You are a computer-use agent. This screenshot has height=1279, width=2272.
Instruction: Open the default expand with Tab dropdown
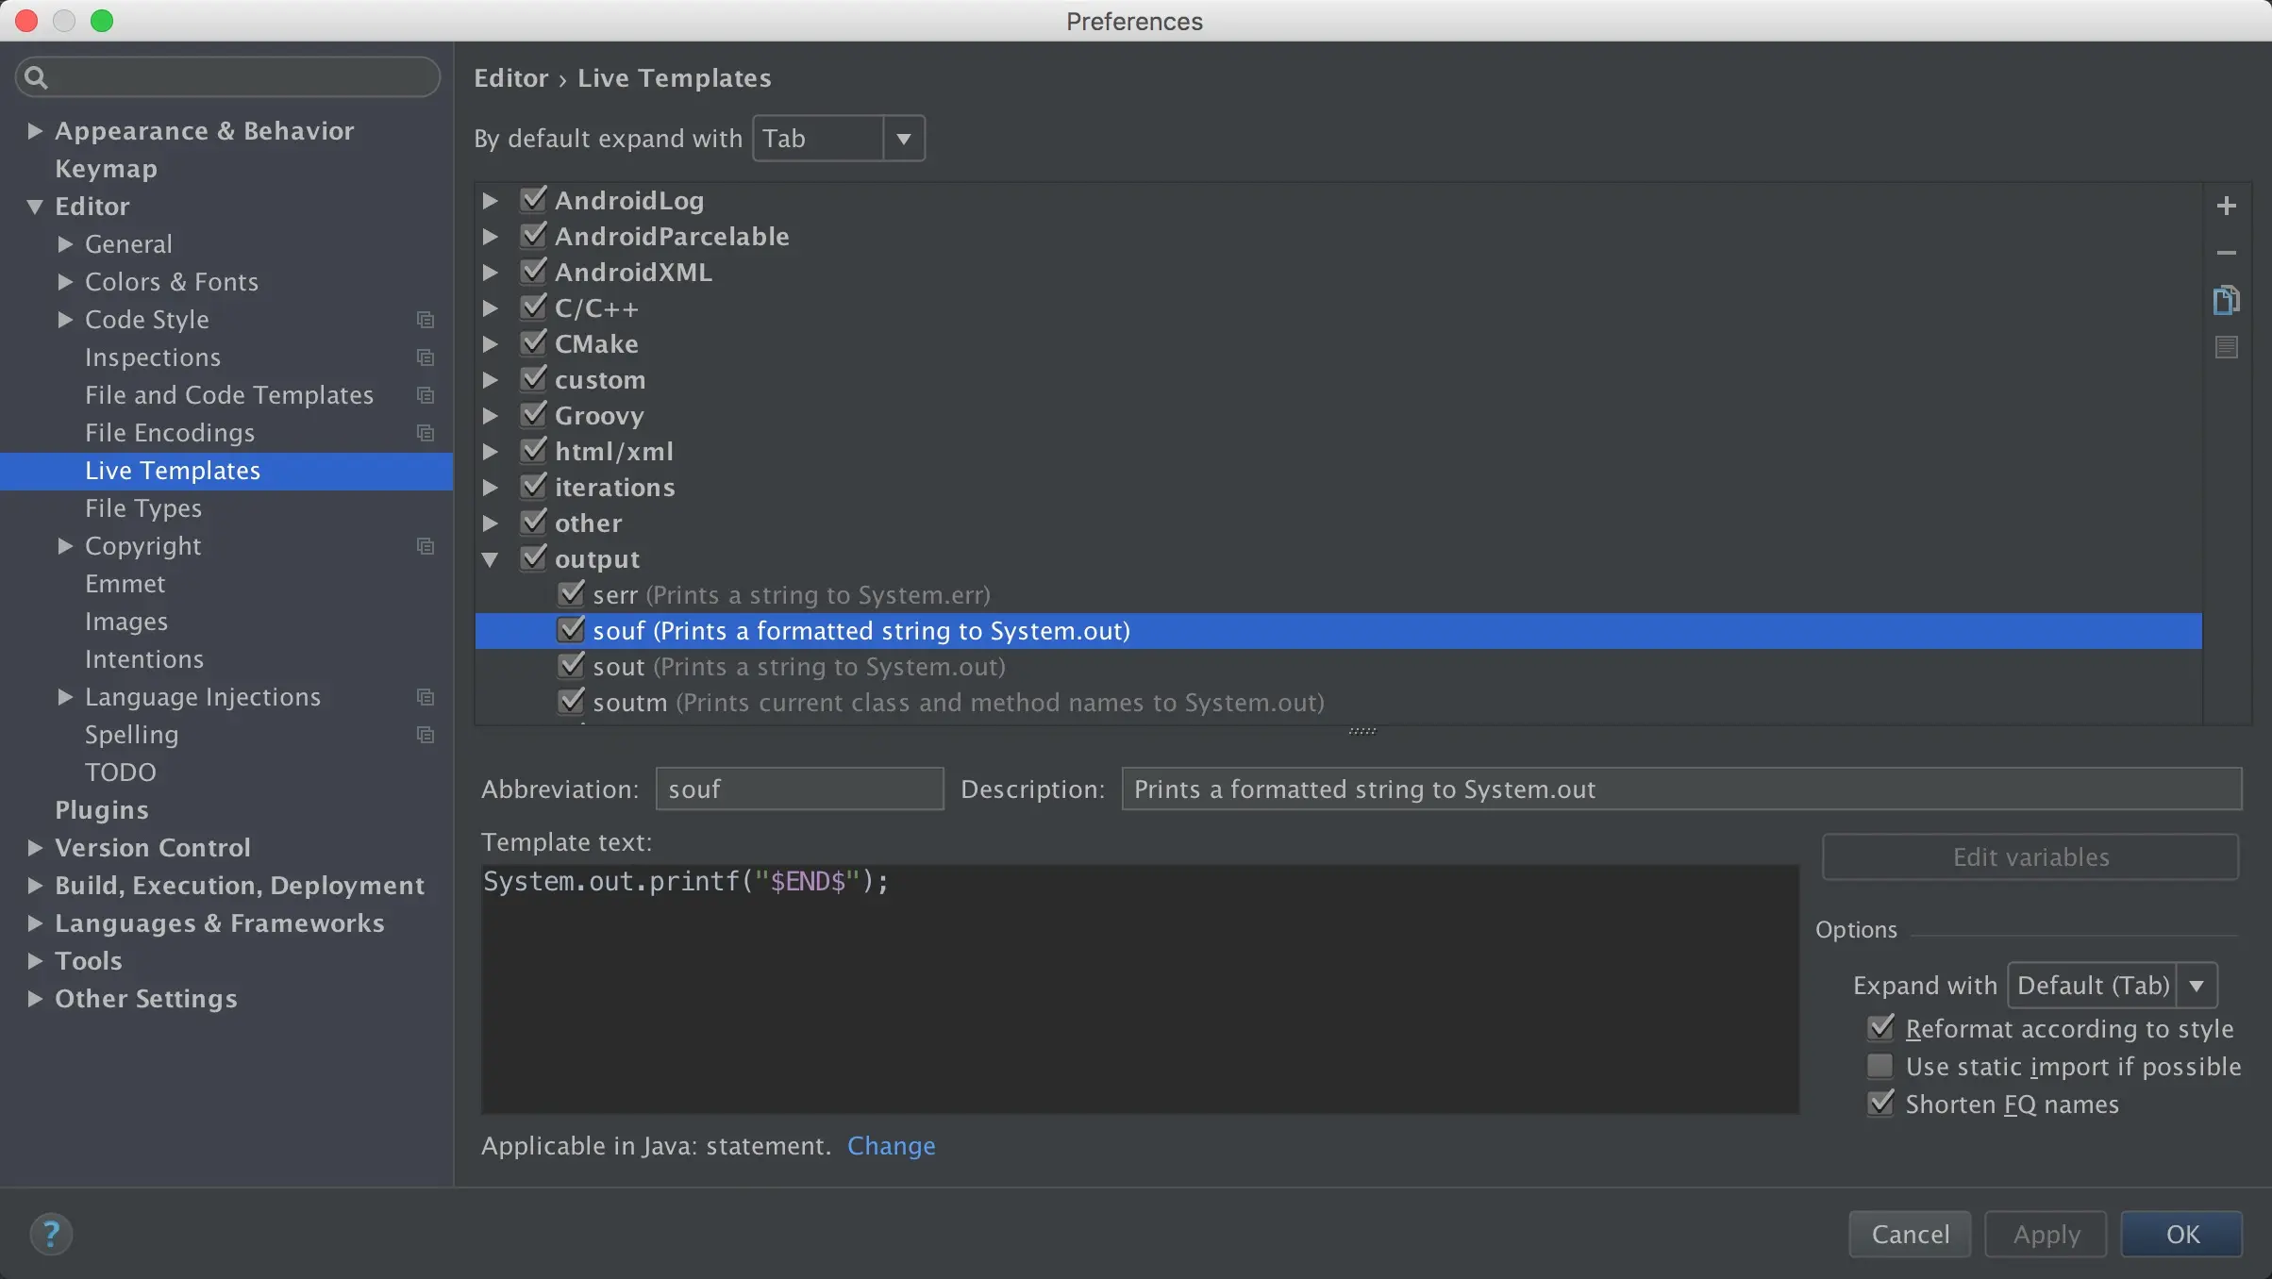tap(903, 139)
